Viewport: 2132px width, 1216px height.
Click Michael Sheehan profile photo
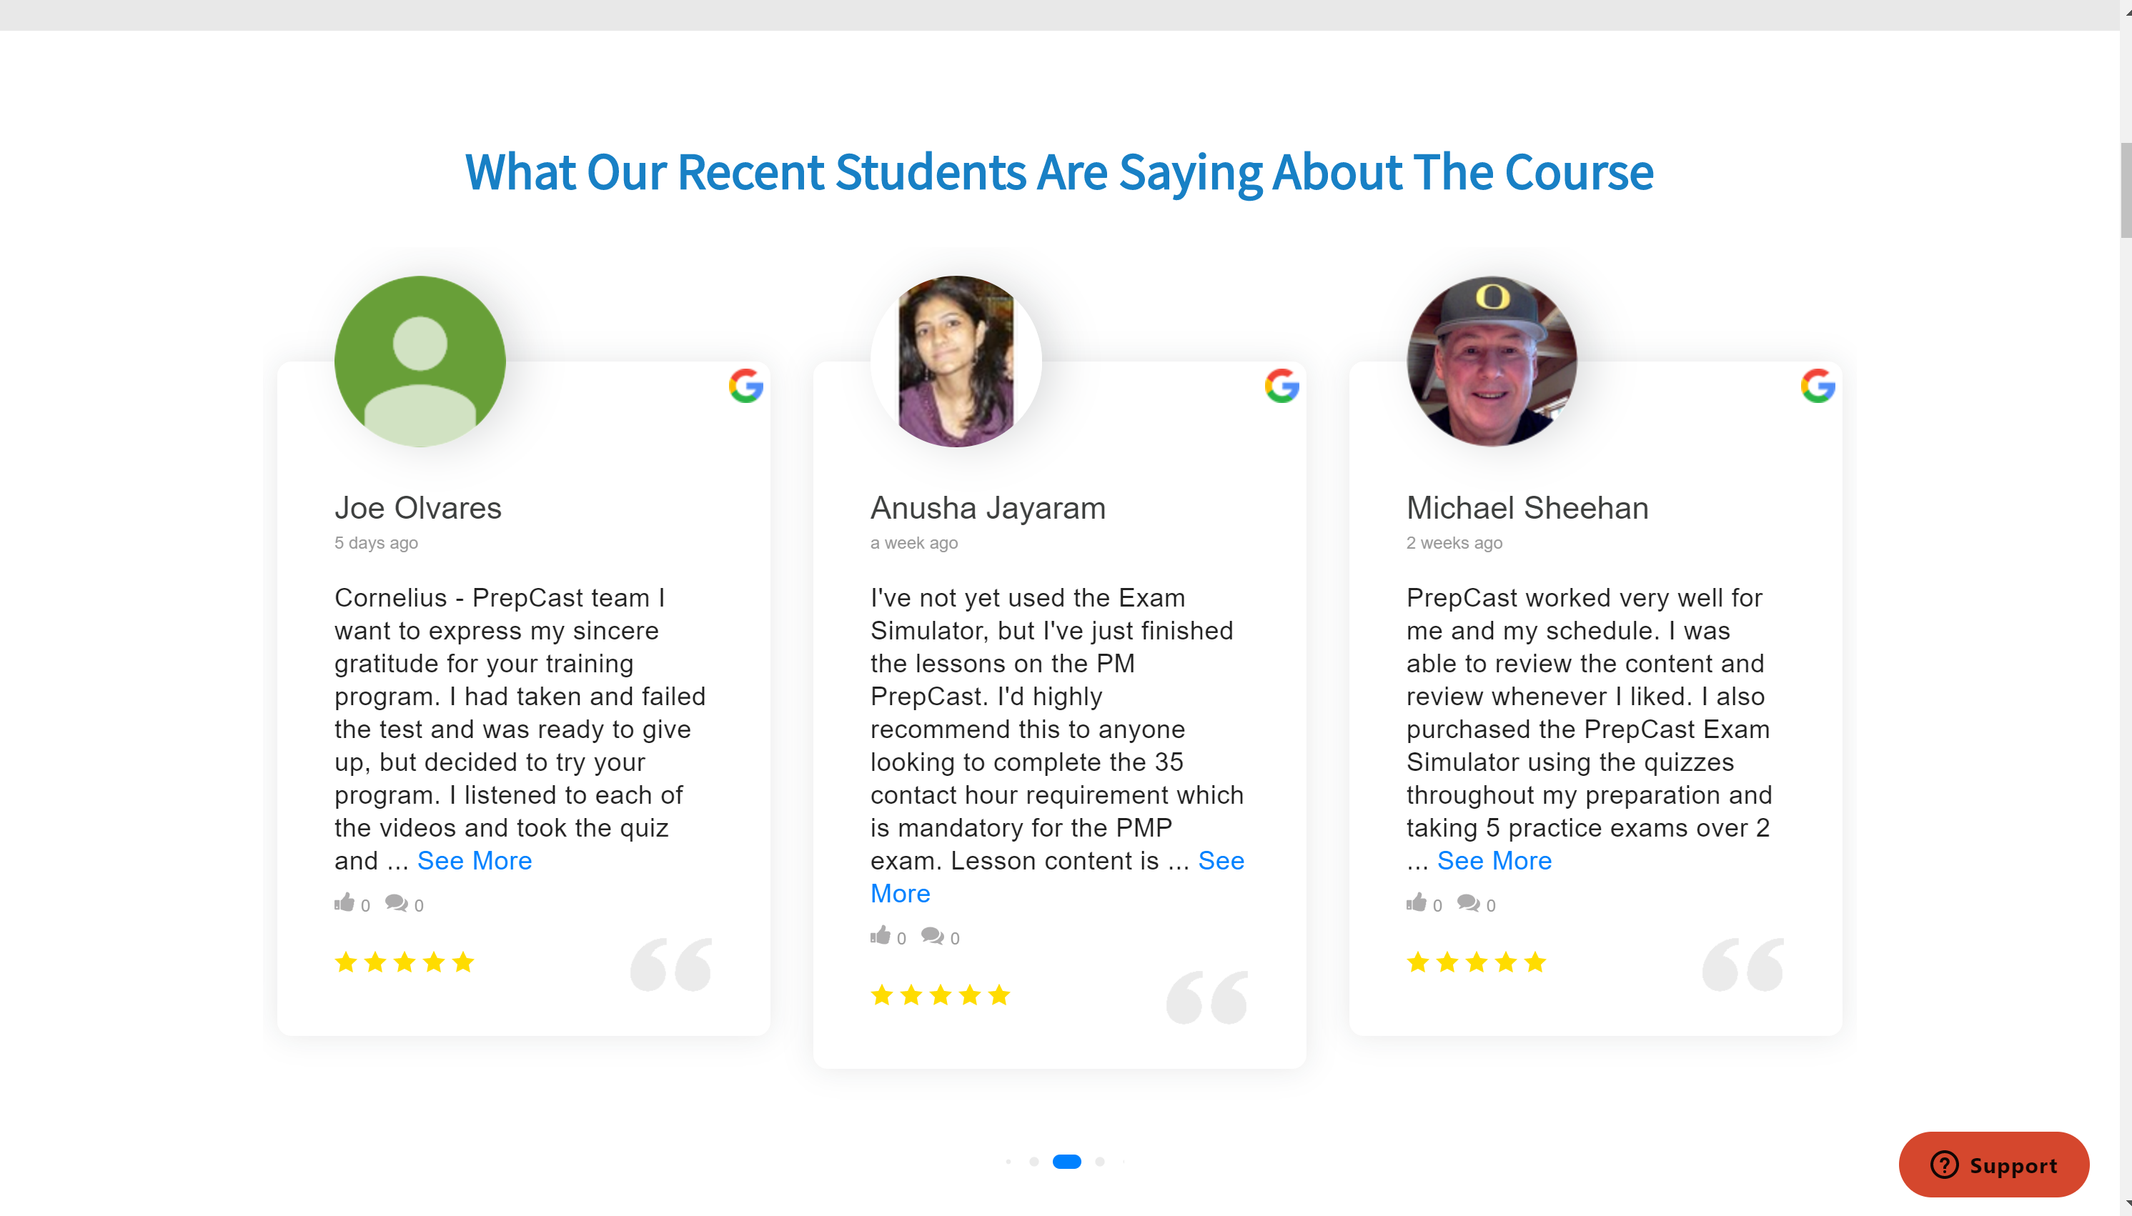1491,361
